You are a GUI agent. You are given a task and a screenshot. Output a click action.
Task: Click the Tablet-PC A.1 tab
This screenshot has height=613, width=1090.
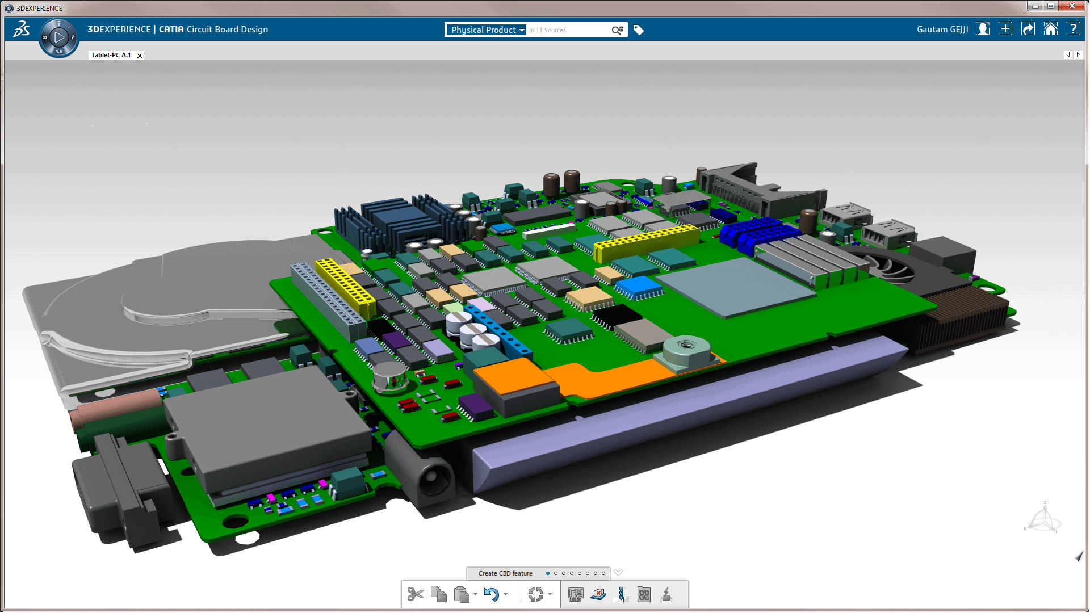(x=112, y=54)
